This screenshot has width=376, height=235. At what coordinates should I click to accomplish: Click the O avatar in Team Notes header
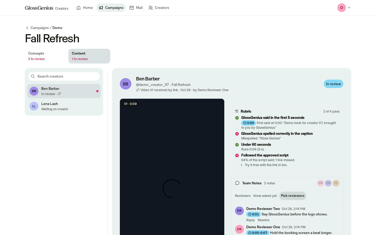(x=336, y=183)
